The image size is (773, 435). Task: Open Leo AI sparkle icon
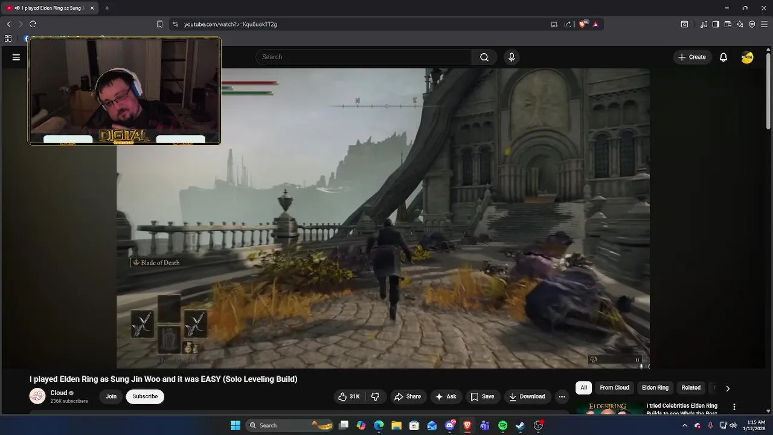pos(740,24)
